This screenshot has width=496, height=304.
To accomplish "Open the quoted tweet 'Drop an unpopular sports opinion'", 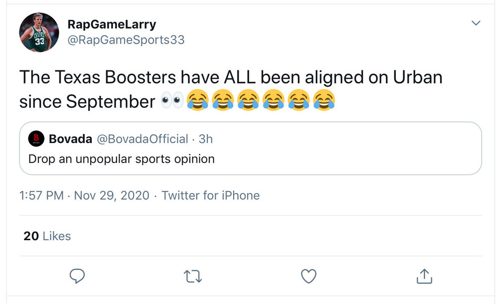I will [122, 159].
